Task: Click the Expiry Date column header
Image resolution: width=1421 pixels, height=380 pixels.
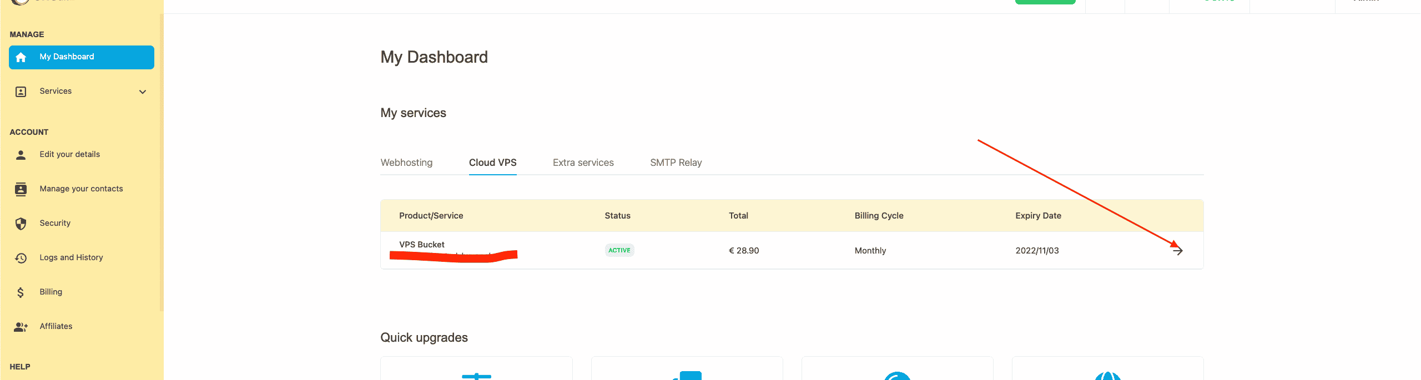Action: coord(1038,216)
